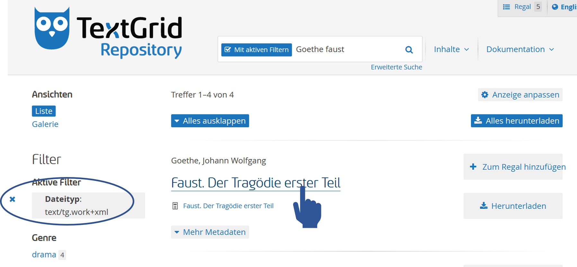The width and height of the screenshot is (577, 267).
Task: Open the Regal shelf list
Action: [x=522, y=7]
